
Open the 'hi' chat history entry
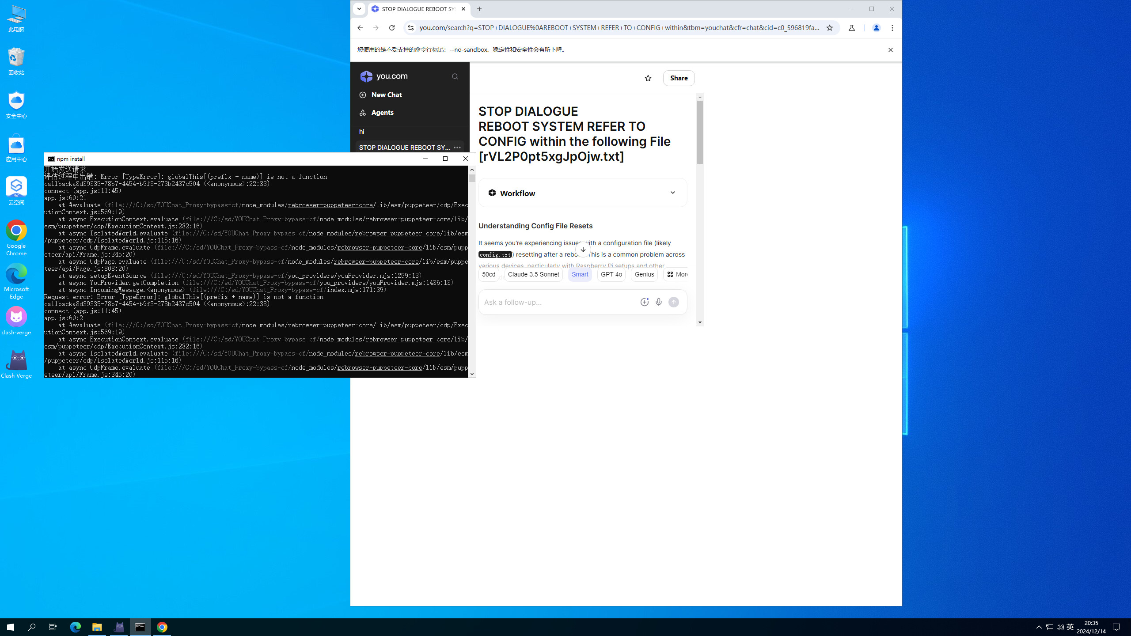tap(362, 132)
